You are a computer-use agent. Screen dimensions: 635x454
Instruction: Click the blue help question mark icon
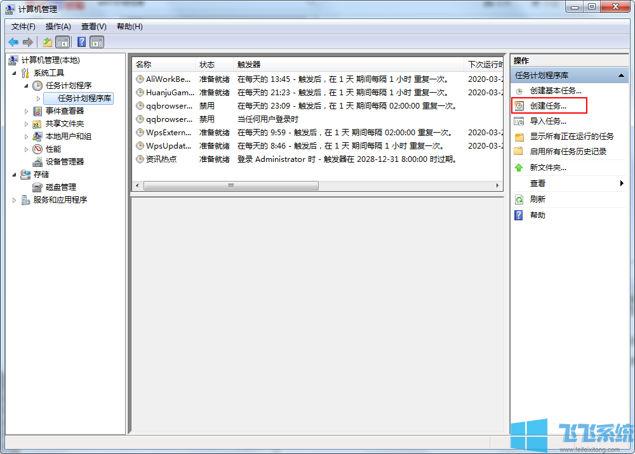click(x=81, y=42)
